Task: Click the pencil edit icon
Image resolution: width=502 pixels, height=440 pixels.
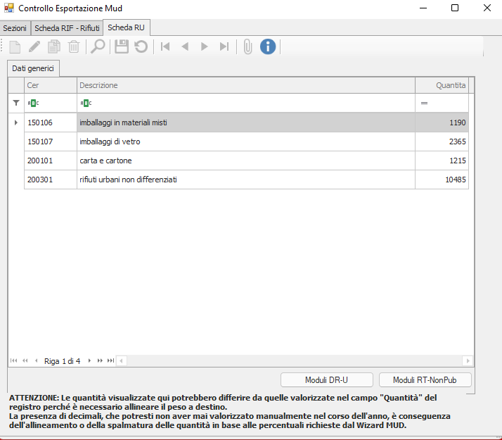Action: [x=34, y=46]
